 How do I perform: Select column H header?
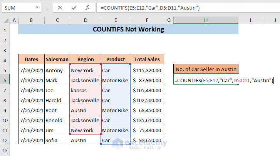(206, 20)
